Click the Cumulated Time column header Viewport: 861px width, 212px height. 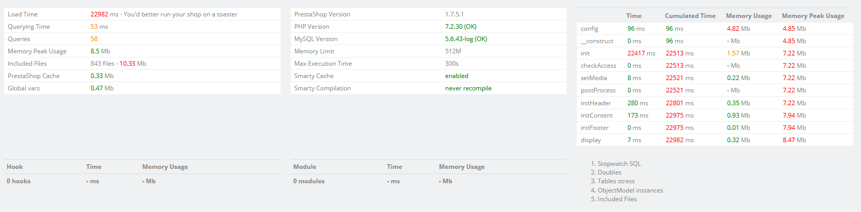coord(690,16)
